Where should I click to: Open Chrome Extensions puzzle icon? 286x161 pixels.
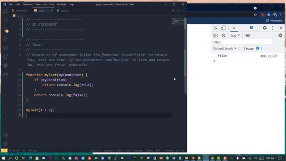269,15
